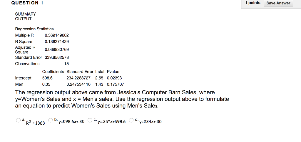Click the 1 points label
This screenshot has height=142, width=301.
tap(252, 3)
